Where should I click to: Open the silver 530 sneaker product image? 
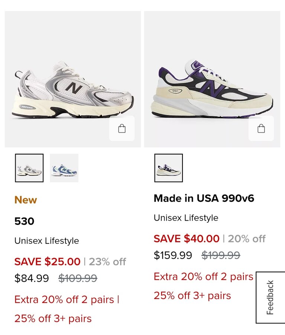pos(72,89)
